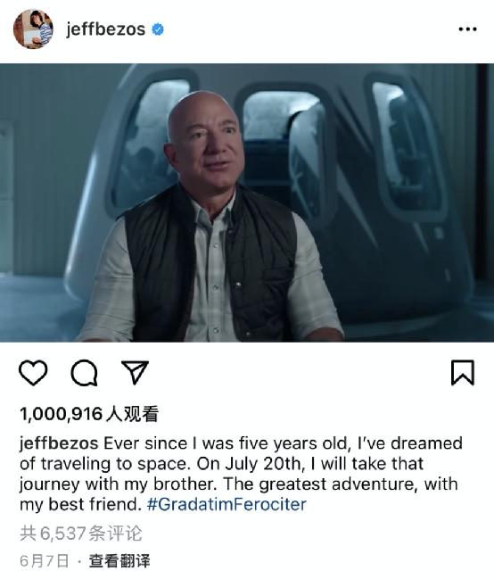
Task: Open jeffbezos username in the post header
Action: pyautogui.click(x=105, y=29)
